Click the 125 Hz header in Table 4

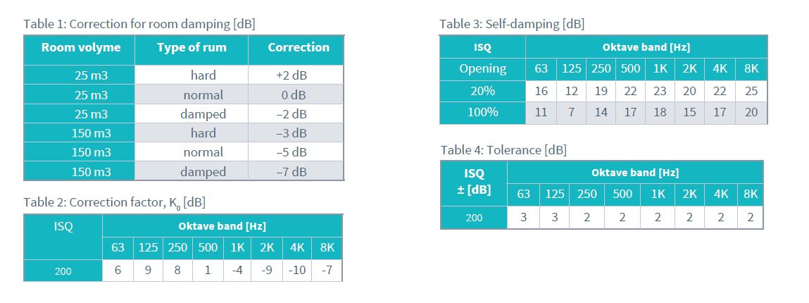pos(554,194)
